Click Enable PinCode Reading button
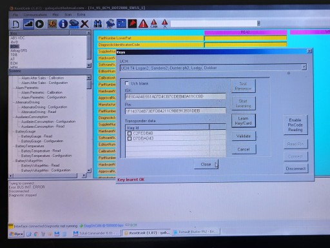The height and width of the screenshot is (248, 330). click(x=295, y=125)
